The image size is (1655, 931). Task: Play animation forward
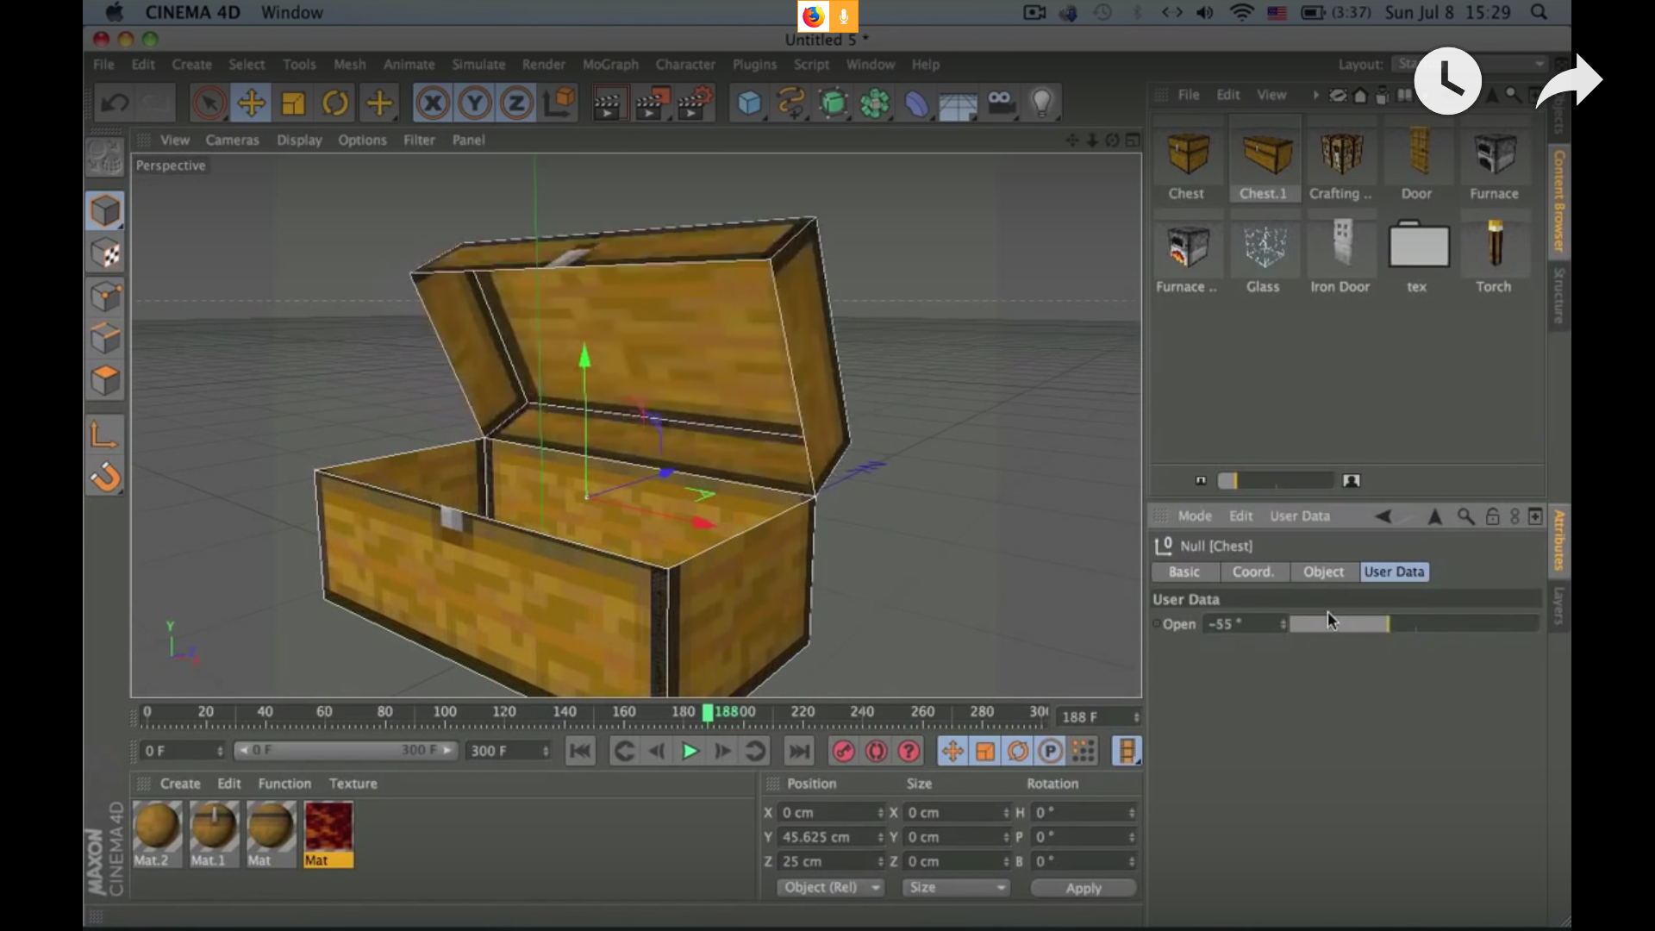(x=690, y=752)
